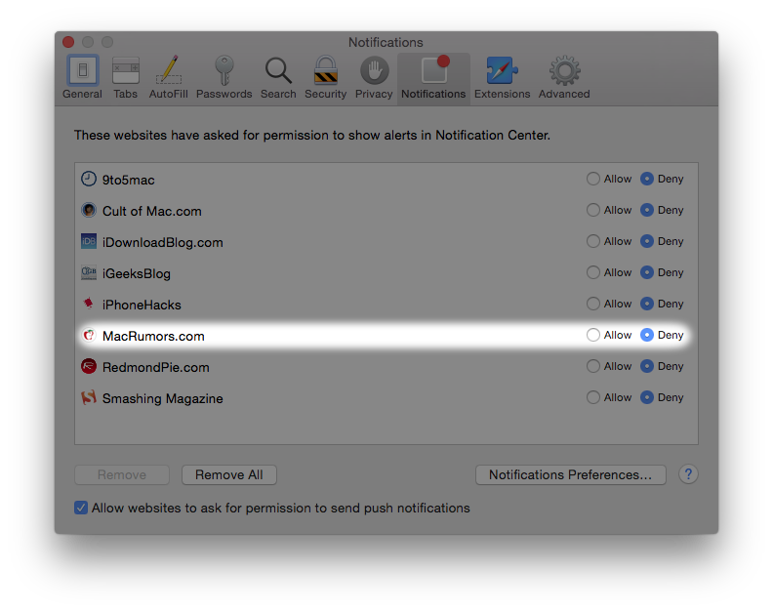Select the iDownloadBlog.com row name
773x612 pixels.
coord(163,243)
